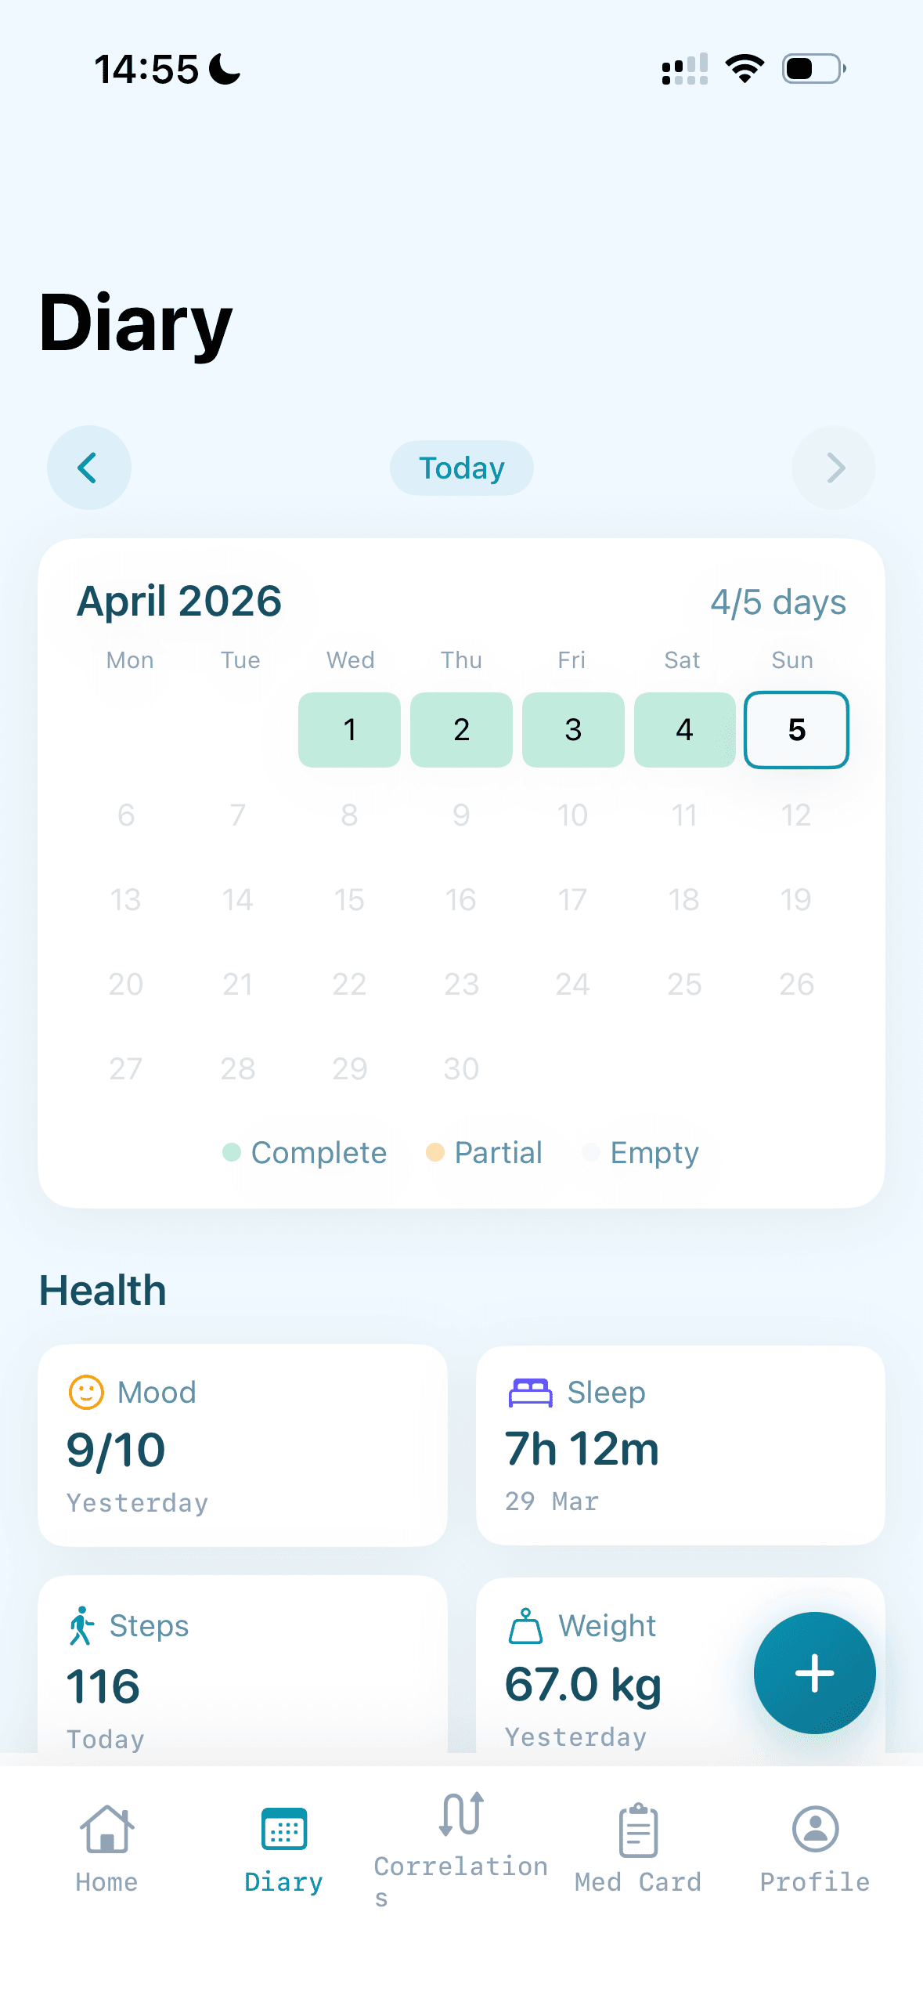923x2002 pixels.
Task: Tap the Sleep bed icon
Action: point(530,1393)
